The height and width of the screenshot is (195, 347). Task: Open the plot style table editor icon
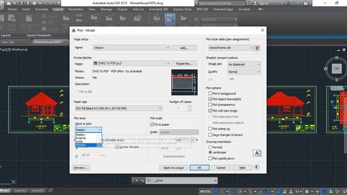click(257, 48)
